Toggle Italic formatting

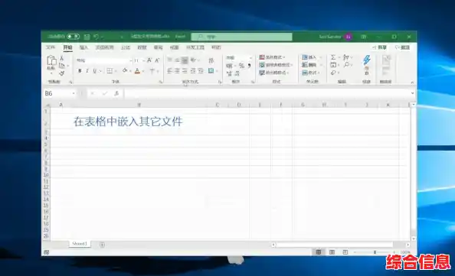[x=87, y=70]
